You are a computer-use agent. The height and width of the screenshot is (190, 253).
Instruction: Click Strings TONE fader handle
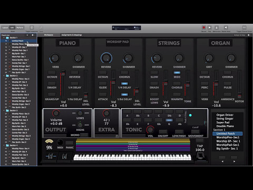[x=188, y=84]
